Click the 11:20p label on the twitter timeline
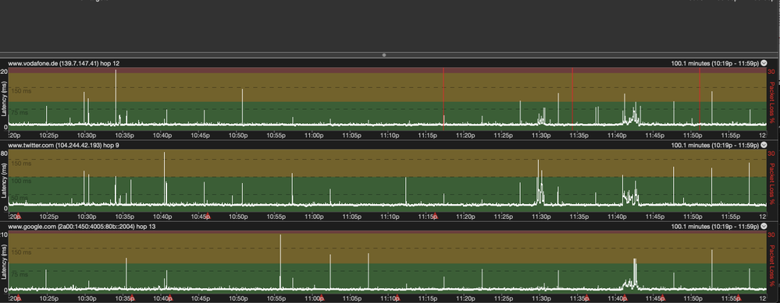 (465, 217)
